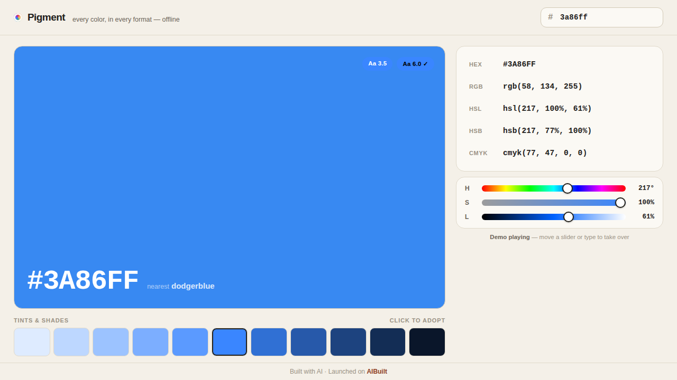
Task: Copy the HSL value hsl(217, 100%, 61%)
Action: pos(547,109)
